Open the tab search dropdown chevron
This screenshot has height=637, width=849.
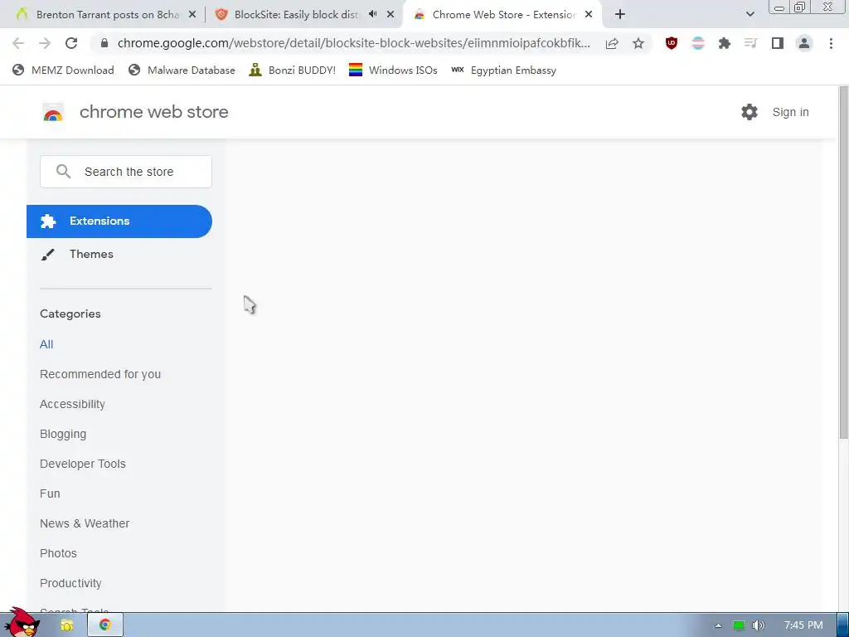click(750, 15)
